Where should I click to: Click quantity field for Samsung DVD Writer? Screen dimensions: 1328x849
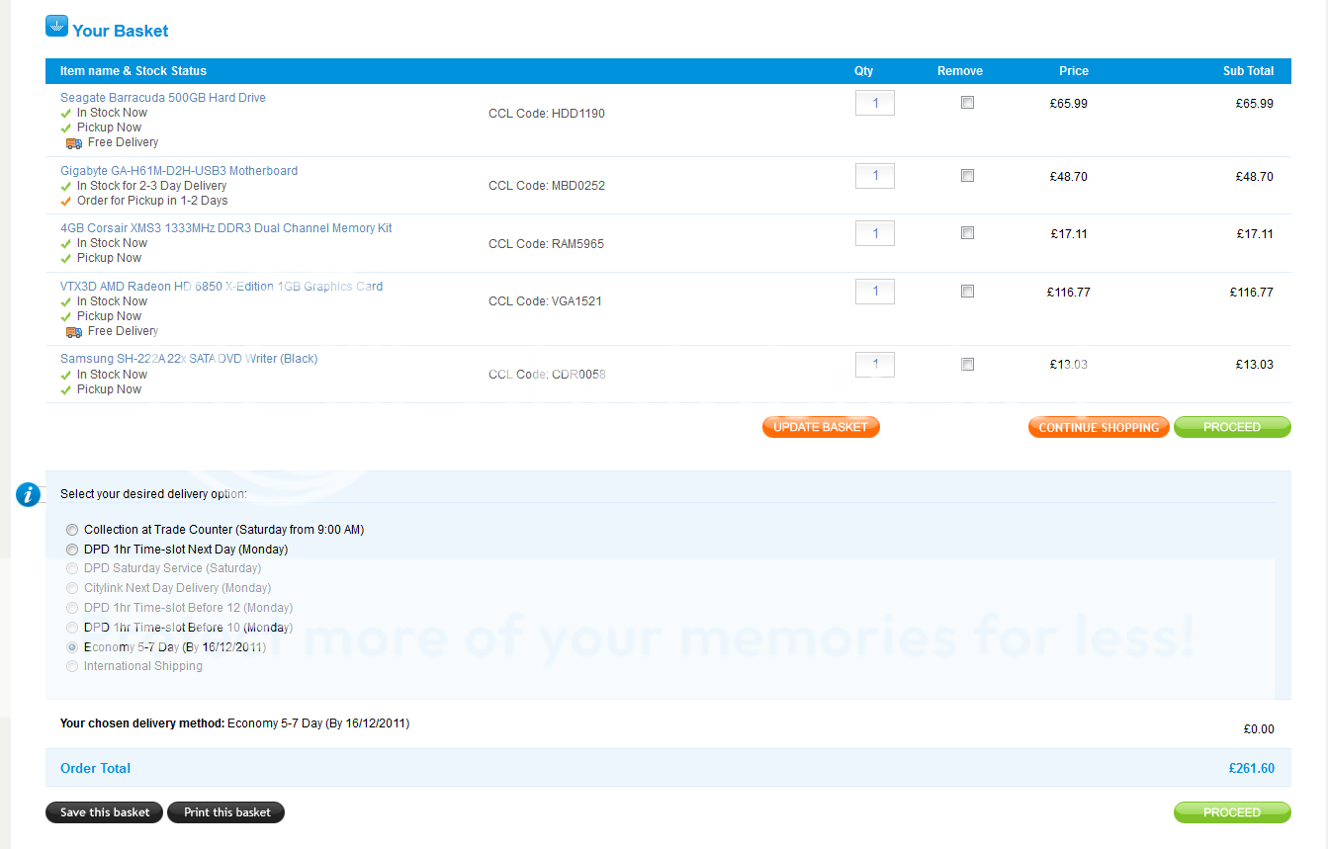point(875,365)
